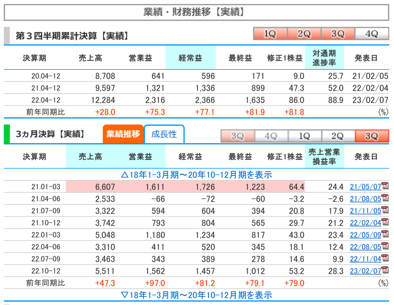Select period cell 22.04-12
This screenshot has width=394, height=305.
point(46,100)
